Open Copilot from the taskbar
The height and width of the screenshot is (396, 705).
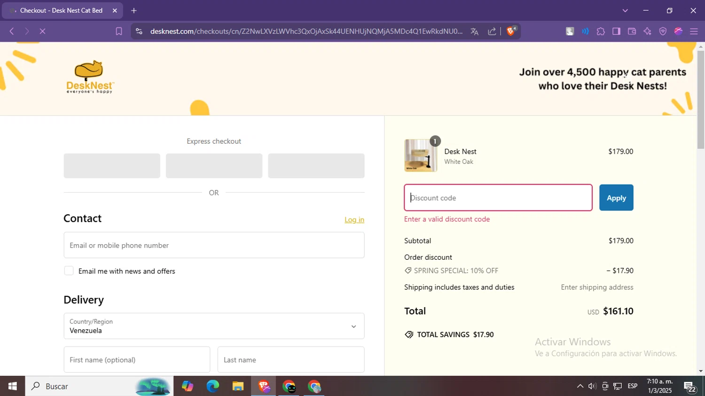point(187,386)
